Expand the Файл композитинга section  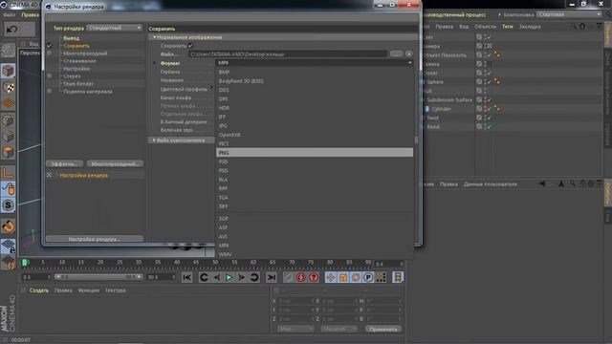coord(154,140)
